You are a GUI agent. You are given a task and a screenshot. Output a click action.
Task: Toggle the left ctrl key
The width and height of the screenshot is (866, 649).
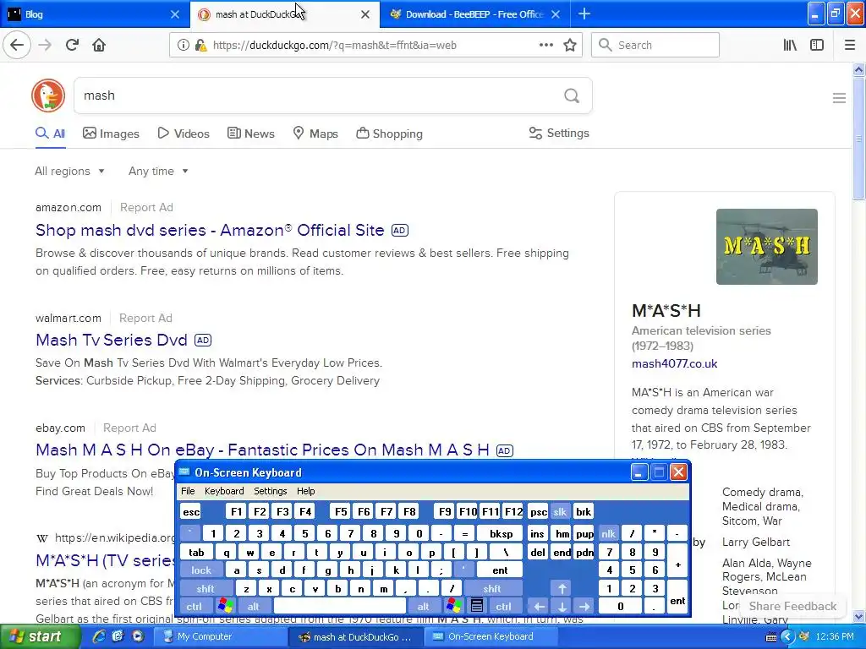pos(194,606)
